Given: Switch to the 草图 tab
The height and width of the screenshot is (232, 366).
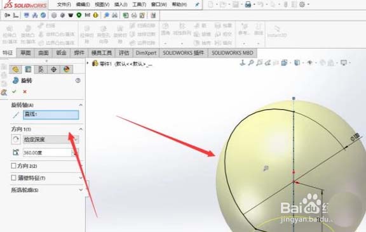Looking at the screenshot, I should tap(25, 53).
